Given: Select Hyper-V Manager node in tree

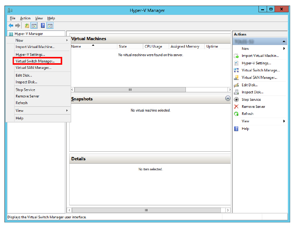Looking at the screenshot, I should [29, 34].
